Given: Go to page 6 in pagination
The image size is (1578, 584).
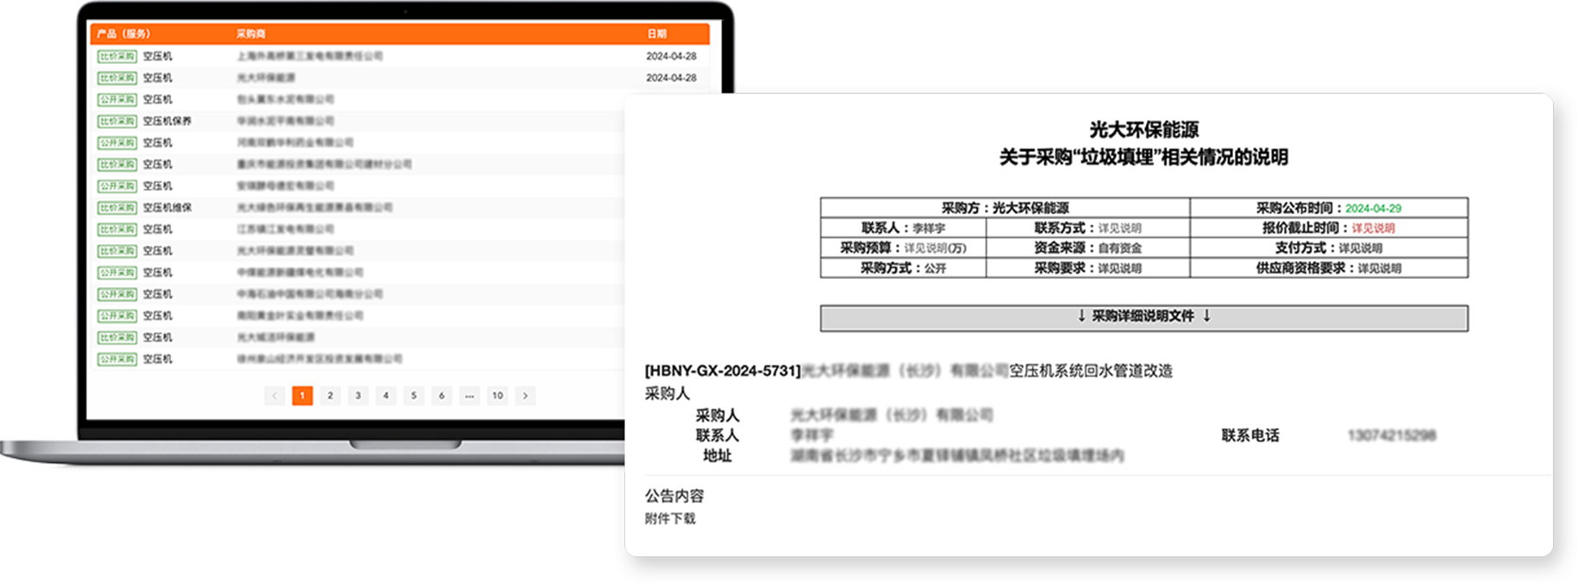Looking at the screenshot, I should click(441, 396).
